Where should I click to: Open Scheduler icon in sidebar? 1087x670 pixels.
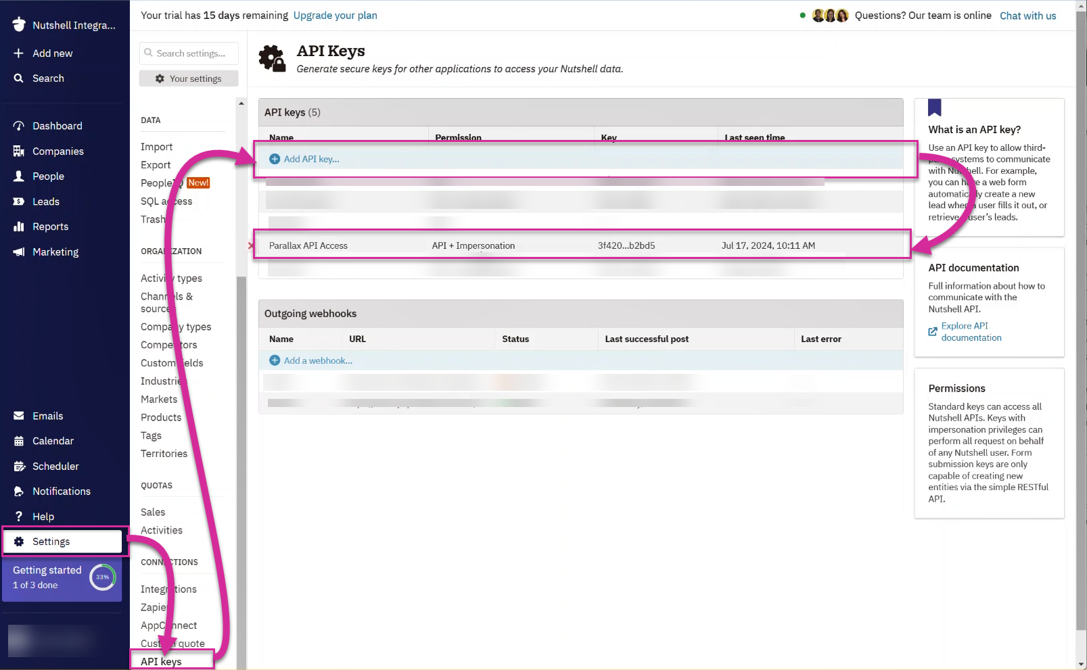(x=19, y=466)
